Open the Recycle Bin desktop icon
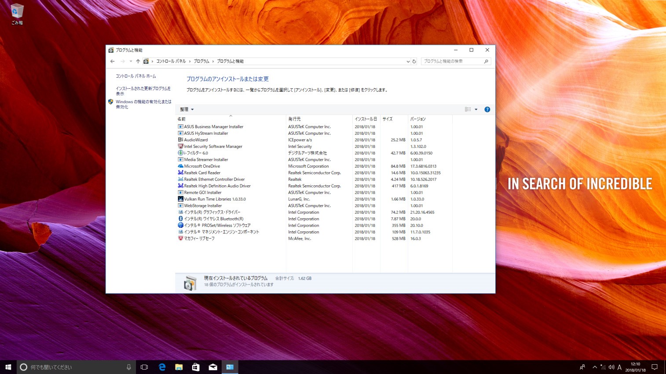 point(17,14)
